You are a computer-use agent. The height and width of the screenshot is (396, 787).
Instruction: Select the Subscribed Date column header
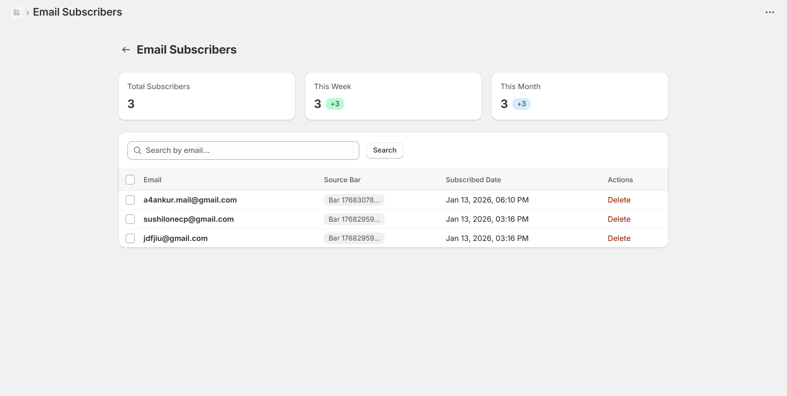click(x=473, y=179)
